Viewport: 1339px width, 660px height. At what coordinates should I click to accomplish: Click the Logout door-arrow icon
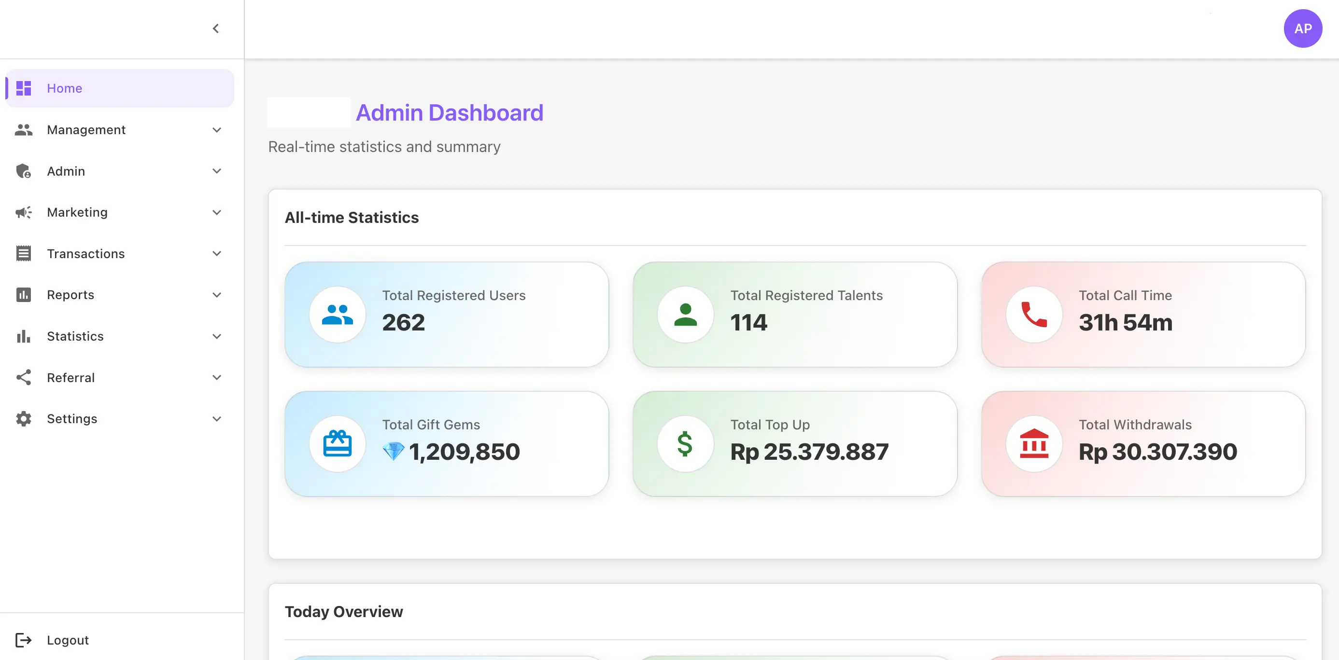(x=23, y=640)
